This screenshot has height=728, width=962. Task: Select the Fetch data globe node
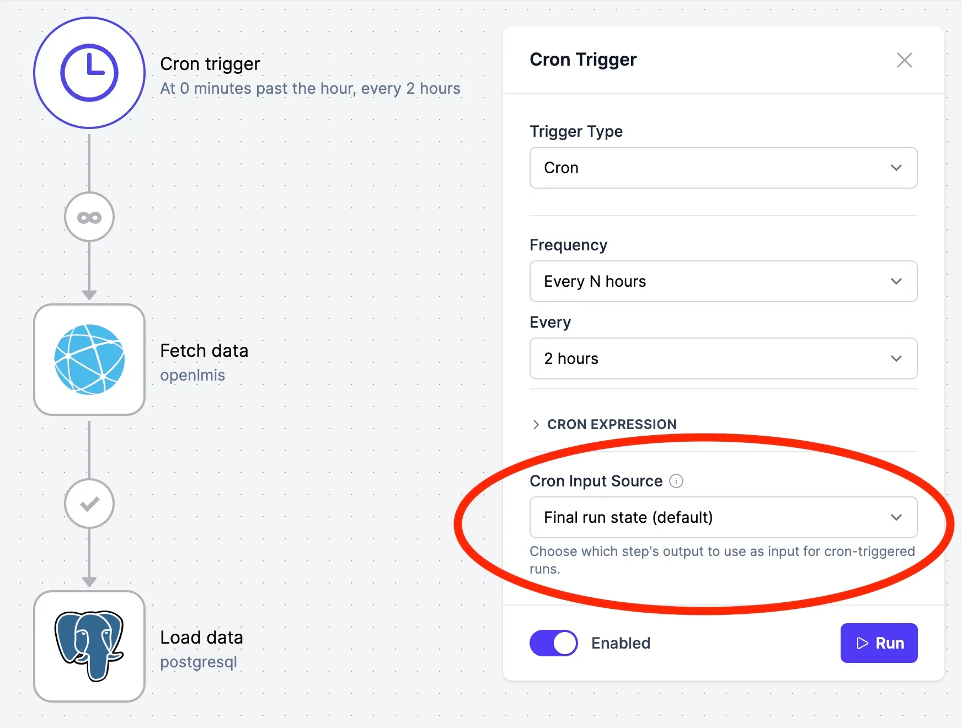click(89, 360)
